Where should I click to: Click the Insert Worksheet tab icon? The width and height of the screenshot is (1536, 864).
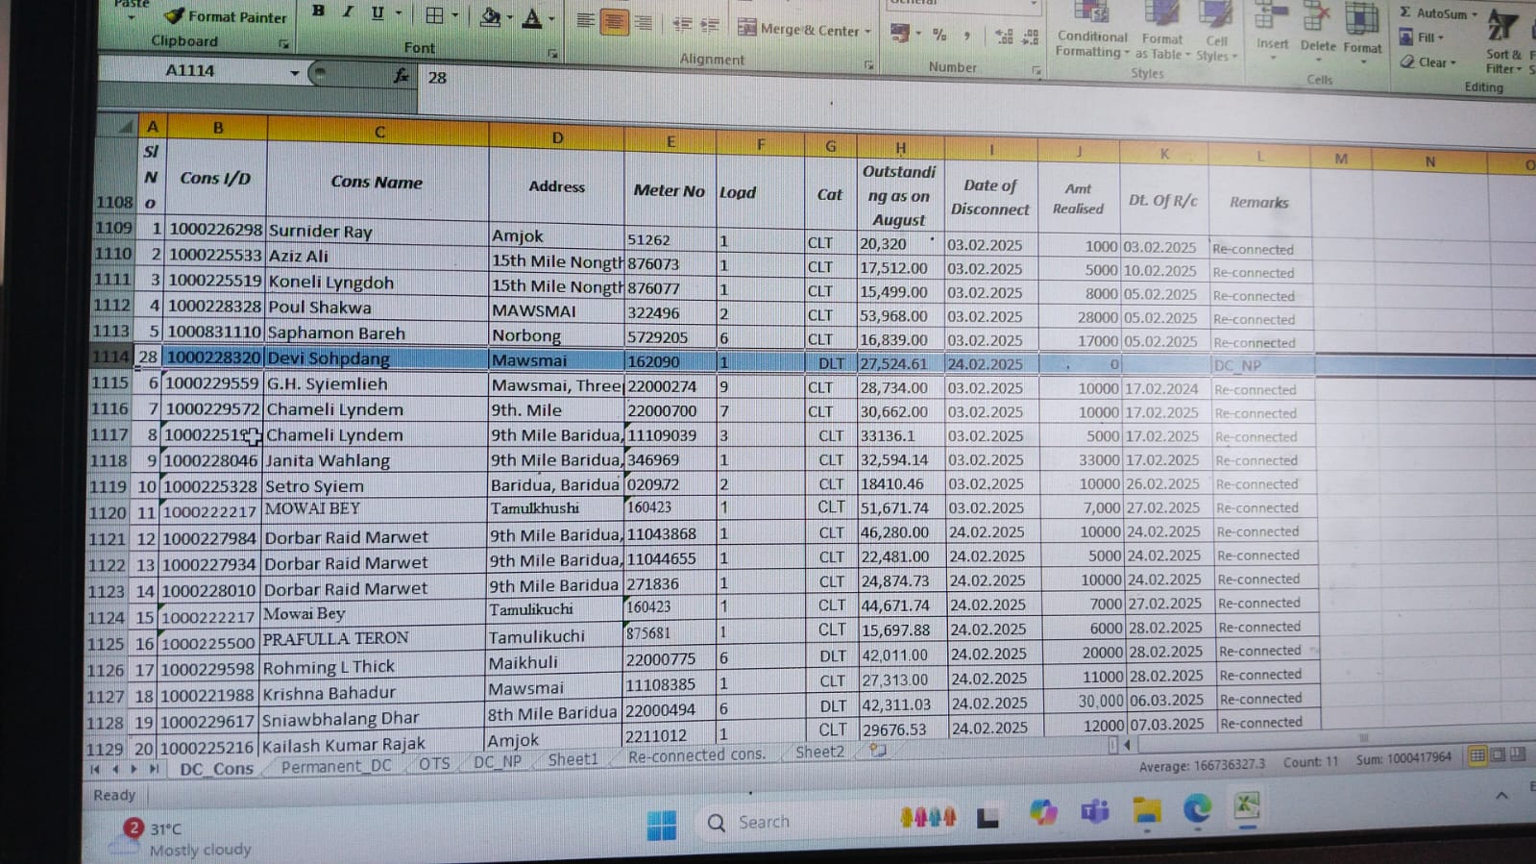(878, 751)
